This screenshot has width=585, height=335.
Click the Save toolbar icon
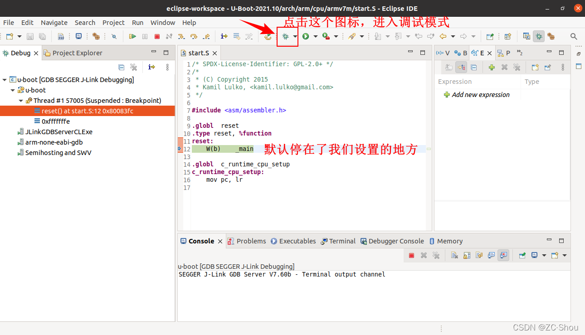30,36
